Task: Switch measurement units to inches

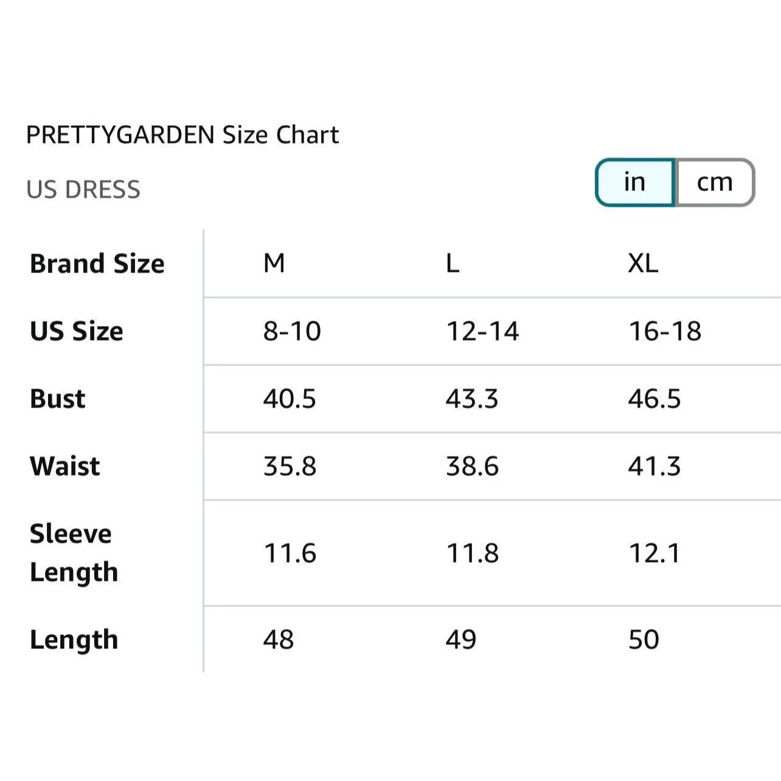Action: tap(634, 182)
